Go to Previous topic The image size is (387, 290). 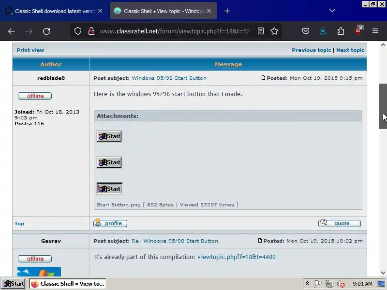pos(311,50)
